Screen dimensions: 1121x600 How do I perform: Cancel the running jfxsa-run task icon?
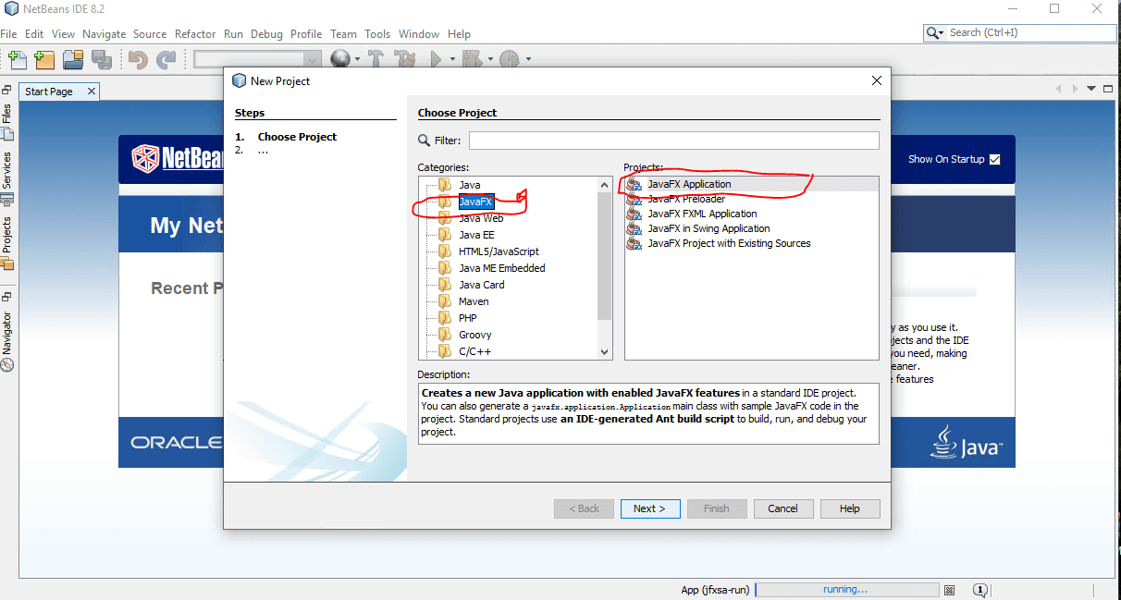pos(949,590)
